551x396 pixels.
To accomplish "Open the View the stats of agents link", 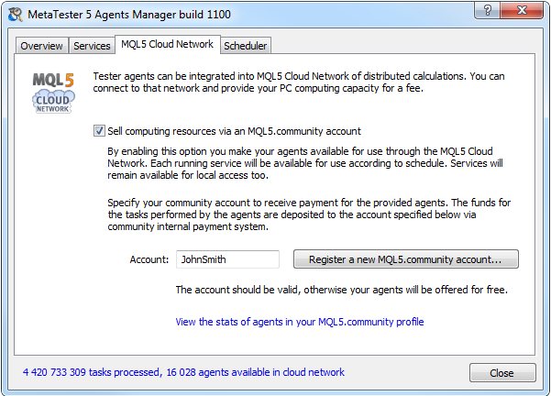I will click(x=300, y=322).
